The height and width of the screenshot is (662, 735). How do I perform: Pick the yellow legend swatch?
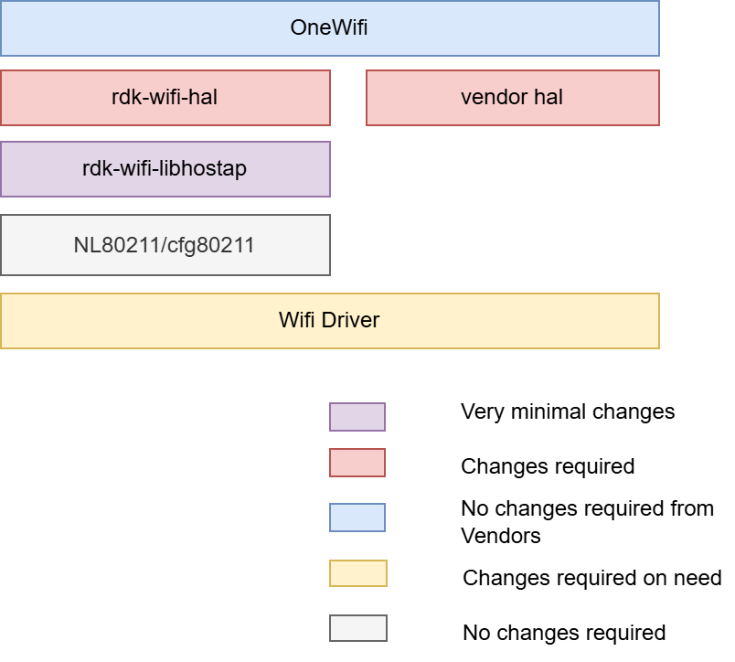point(357,573)
